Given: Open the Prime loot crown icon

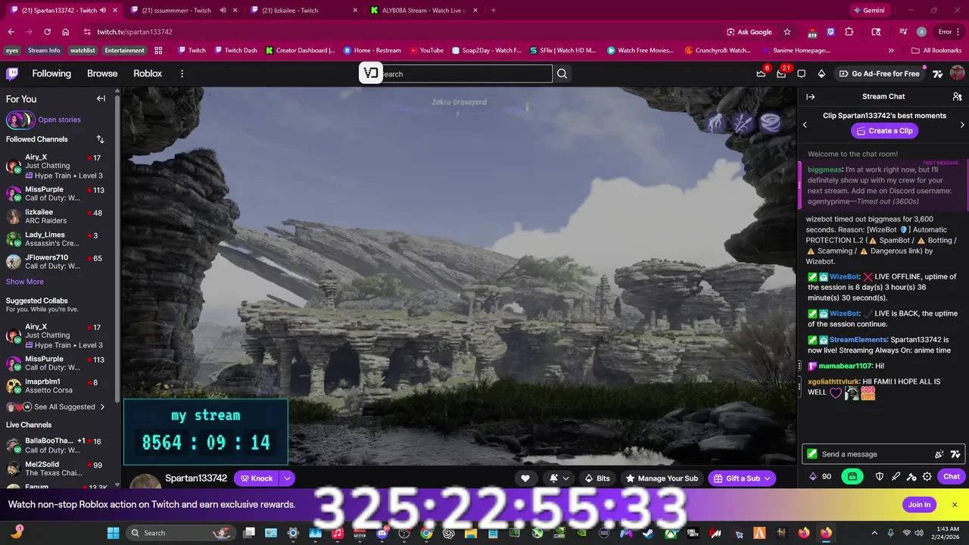Looking at the screenshot, I should tap(761, 73).
